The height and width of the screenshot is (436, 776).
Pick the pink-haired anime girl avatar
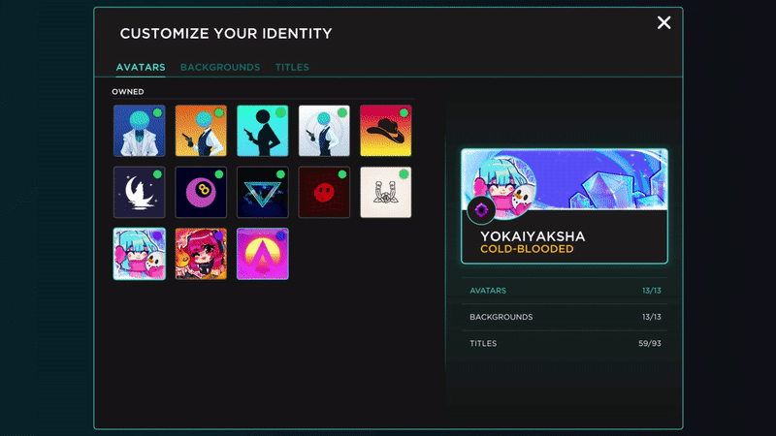click(201, 254)
